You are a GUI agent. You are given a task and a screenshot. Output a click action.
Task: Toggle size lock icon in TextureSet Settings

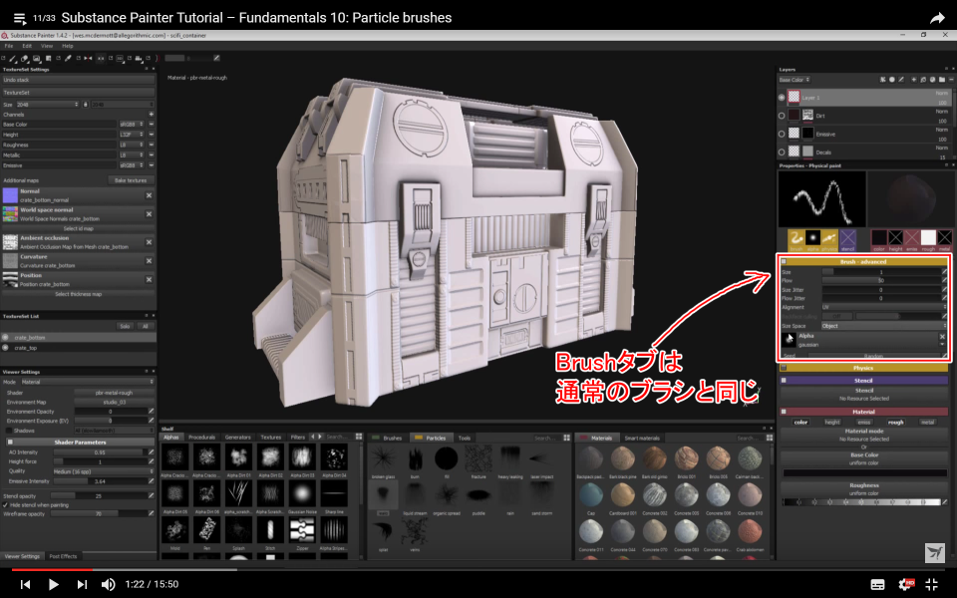(x=86, y=105)
